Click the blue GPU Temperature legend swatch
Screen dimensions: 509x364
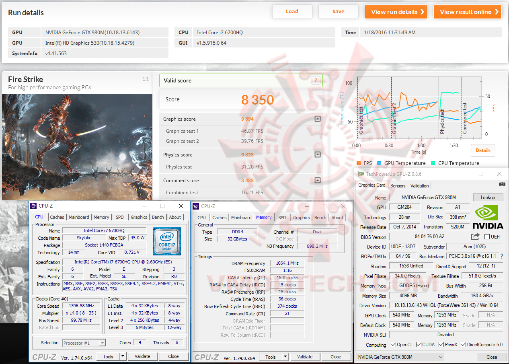(x=379, y=163)
